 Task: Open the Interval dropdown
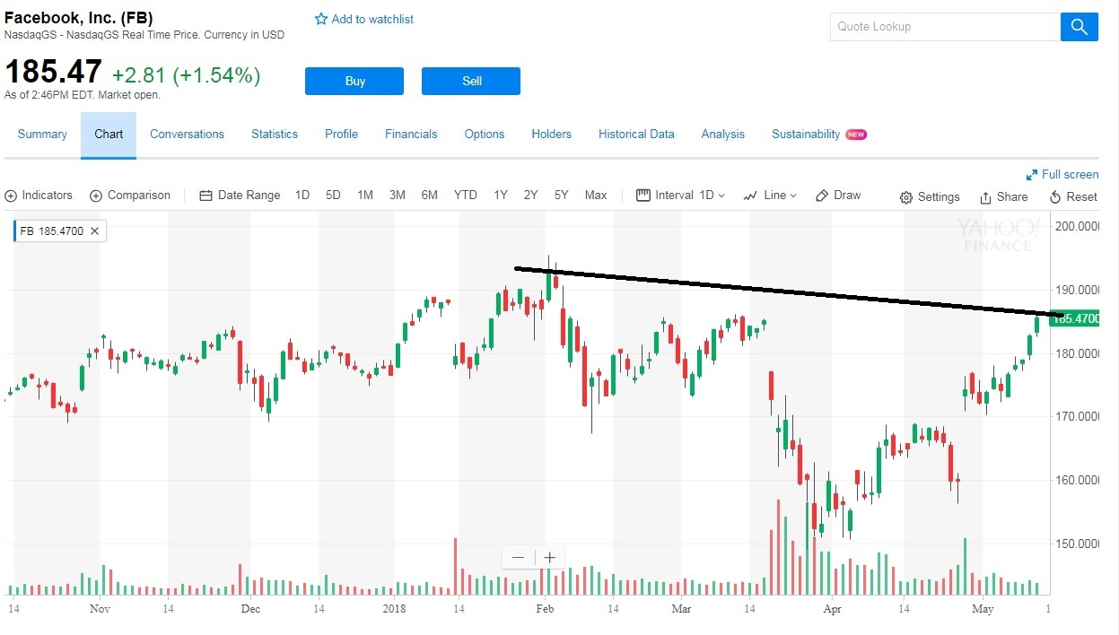679,195
